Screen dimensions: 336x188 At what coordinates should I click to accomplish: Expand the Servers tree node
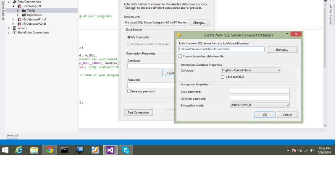pos(8,28)
